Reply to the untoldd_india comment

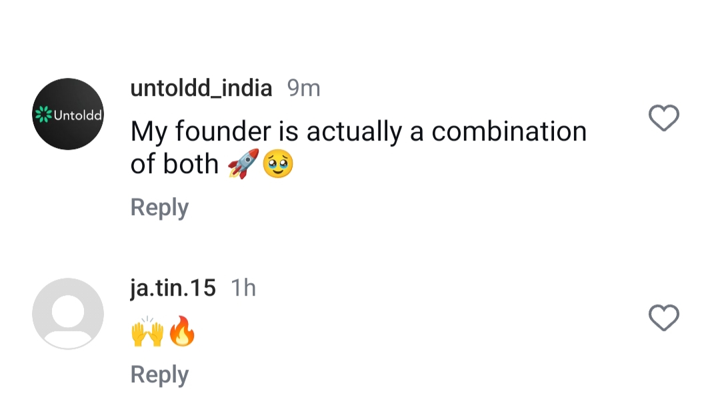click(159, 208)
